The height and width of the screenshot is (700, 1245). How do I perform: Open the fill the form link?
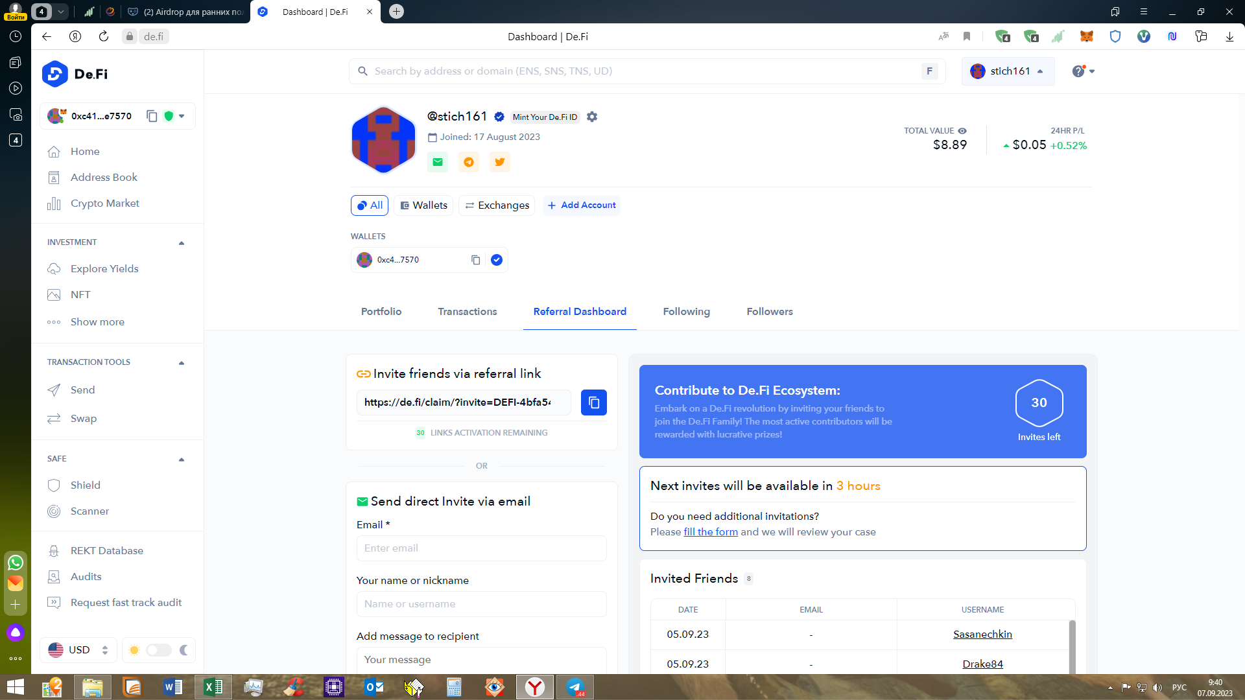711,532
